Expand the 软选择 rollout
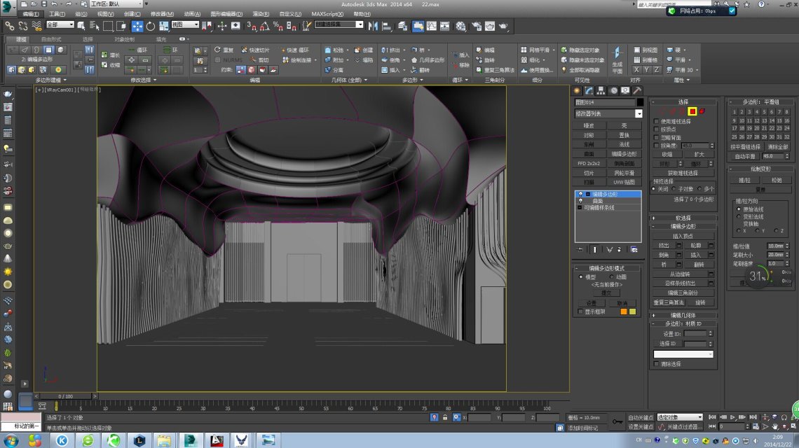 pos(683,218)
